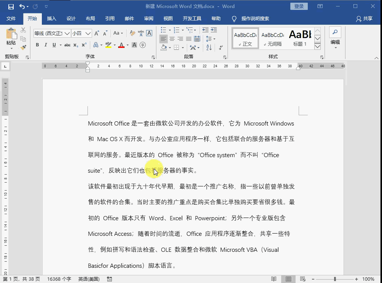Open the 视图 tab

pos(168,19)
